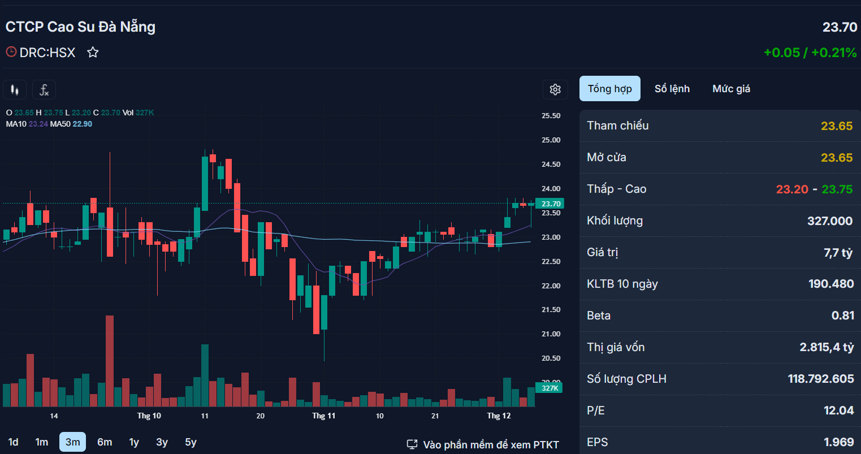Click the MA50 indicator legend
The height and width of the screenshot is (454, 861).
click(71, 124)
